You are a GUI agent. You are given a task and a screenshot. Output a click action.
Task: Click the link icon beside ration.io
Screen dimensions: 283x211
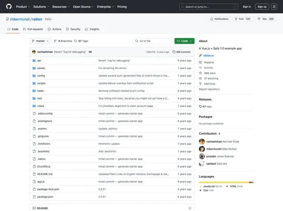pyautogui.click(x=200, y=56)
